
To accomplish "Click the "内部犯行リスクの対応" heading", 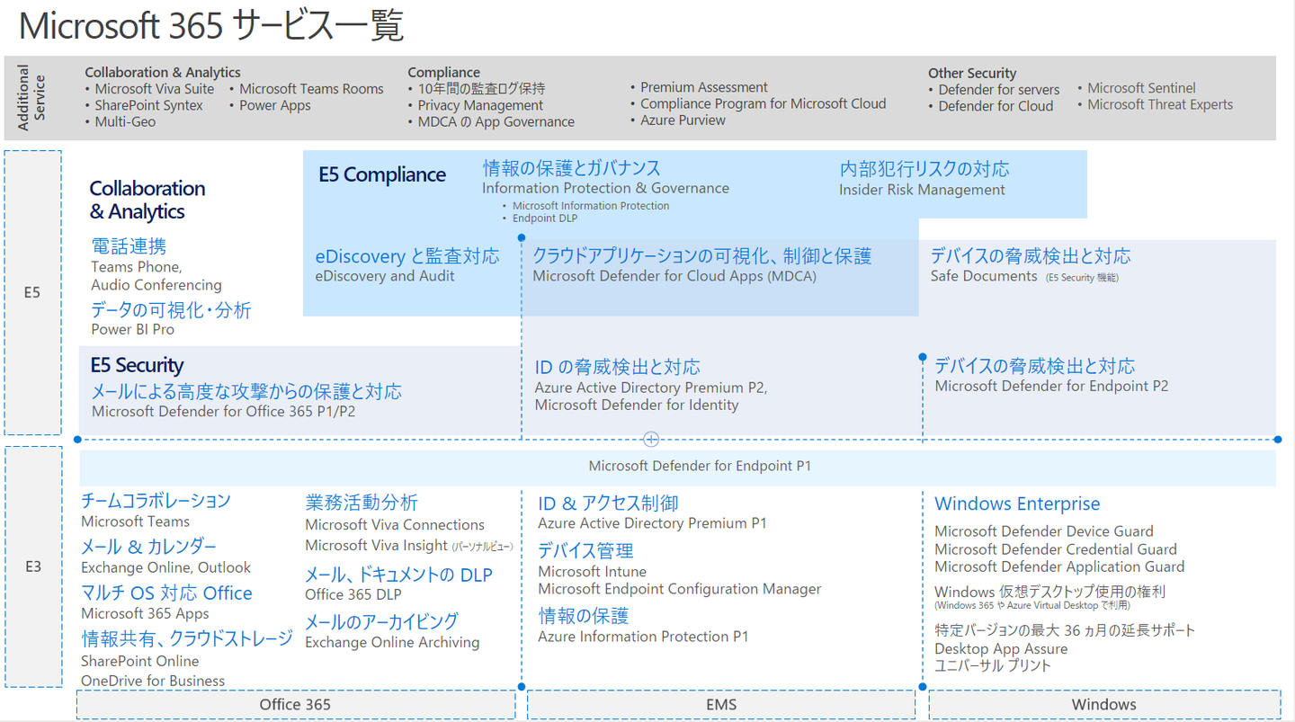I will (x=924, y=169).
